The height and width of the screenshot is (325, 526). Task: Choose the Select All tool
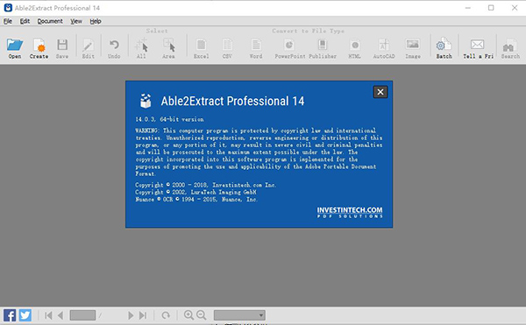click(141, 45)
